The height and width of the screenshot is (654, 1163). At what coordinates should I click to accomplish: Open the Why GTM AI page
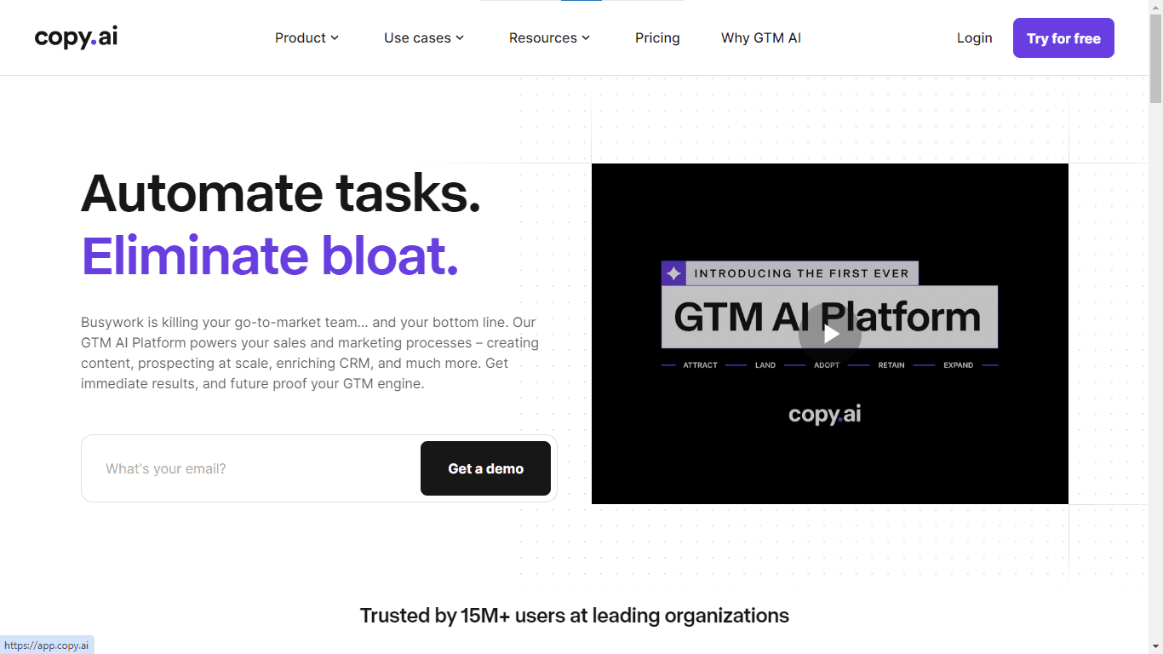(760, 37)
